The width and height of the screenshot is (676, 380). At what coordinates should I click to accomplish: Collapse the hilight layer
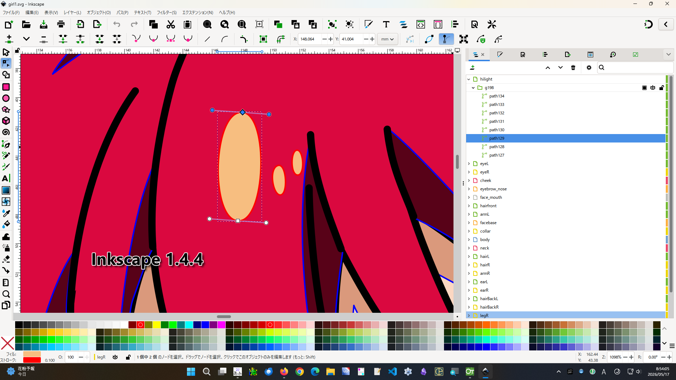coord(469,79)
